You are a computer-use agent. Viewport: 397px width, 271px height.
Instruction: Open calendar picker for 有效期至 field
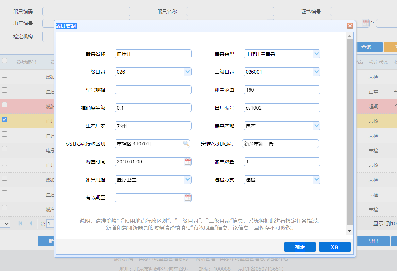click(188, 197)
